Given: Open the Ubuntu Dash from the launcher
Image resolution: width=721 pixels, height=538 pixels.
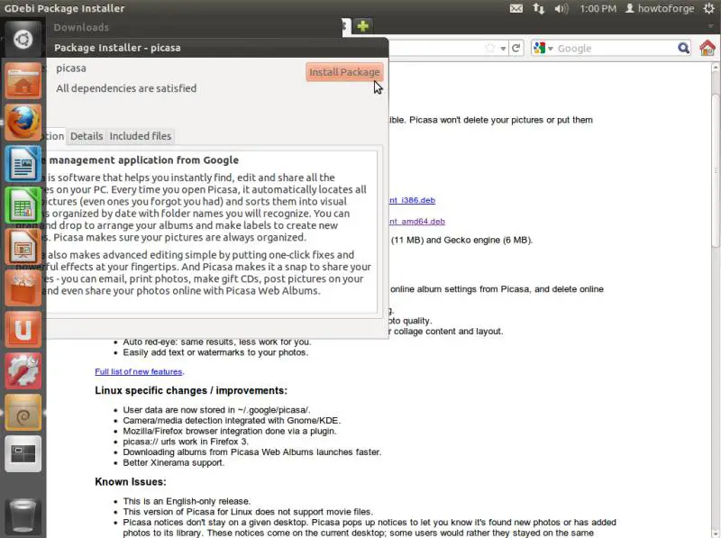Looking at the screenshot, I should pyautogui.click(x=23, y=40).
